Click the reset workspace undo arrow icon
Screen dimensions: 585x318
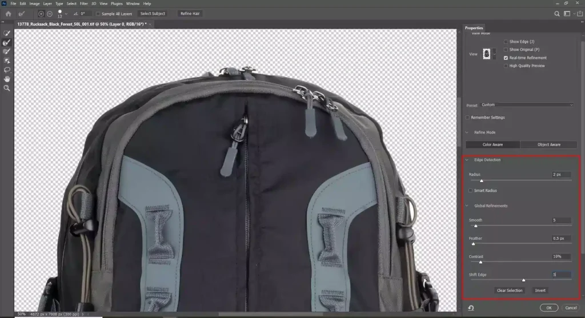click(471, 308)
